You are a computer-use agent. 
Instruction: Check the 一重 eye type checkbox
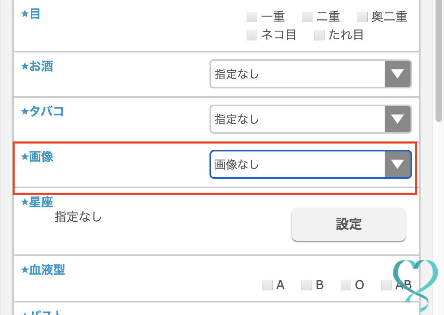[x=251, y=17]
